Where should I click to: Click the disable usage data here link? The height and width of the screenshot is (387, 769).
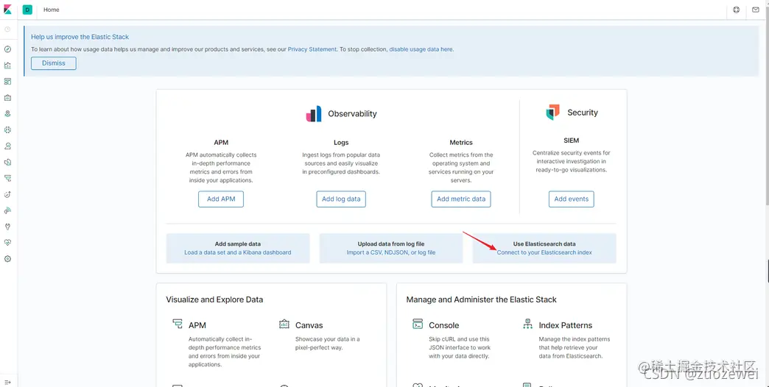click(421, 49)
